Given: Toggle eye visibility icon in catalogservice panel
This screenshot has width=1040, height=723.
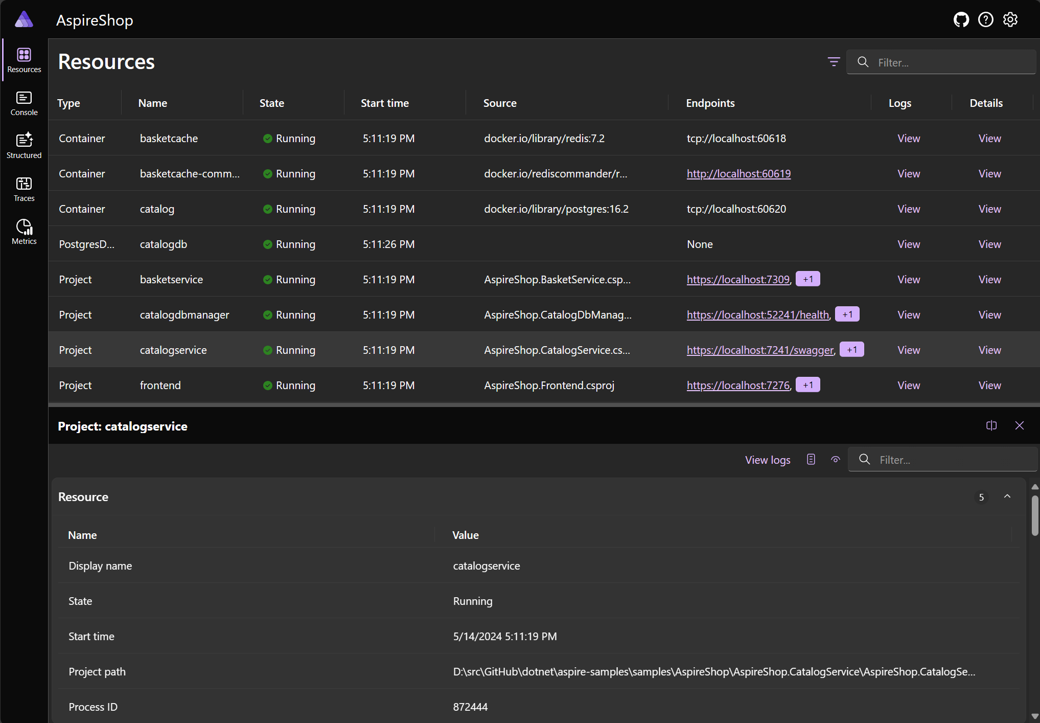Looking at the screenshot, I should click(x=835, y=460).
